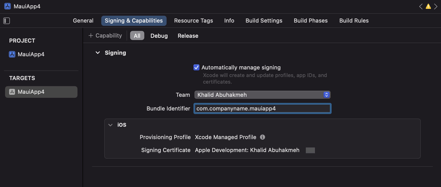Go to previous issue with left chevron

[x=421, y=6]
